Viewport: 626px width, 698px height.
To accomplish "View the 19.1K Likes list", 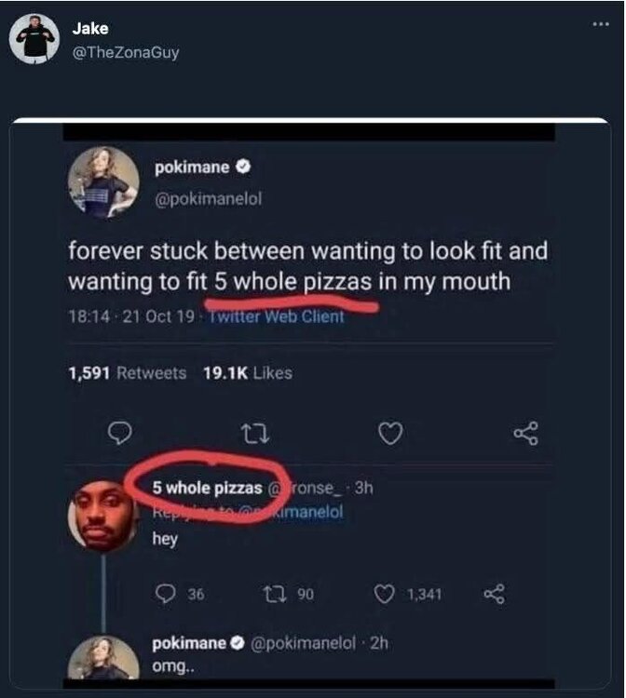I will [247, 373].
